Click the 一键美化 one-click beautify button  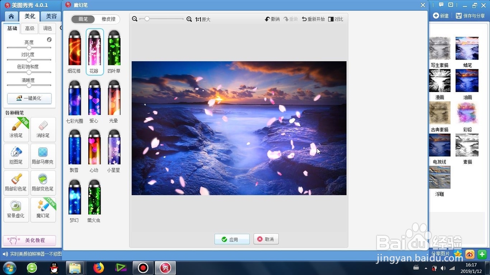coord(29,98)
